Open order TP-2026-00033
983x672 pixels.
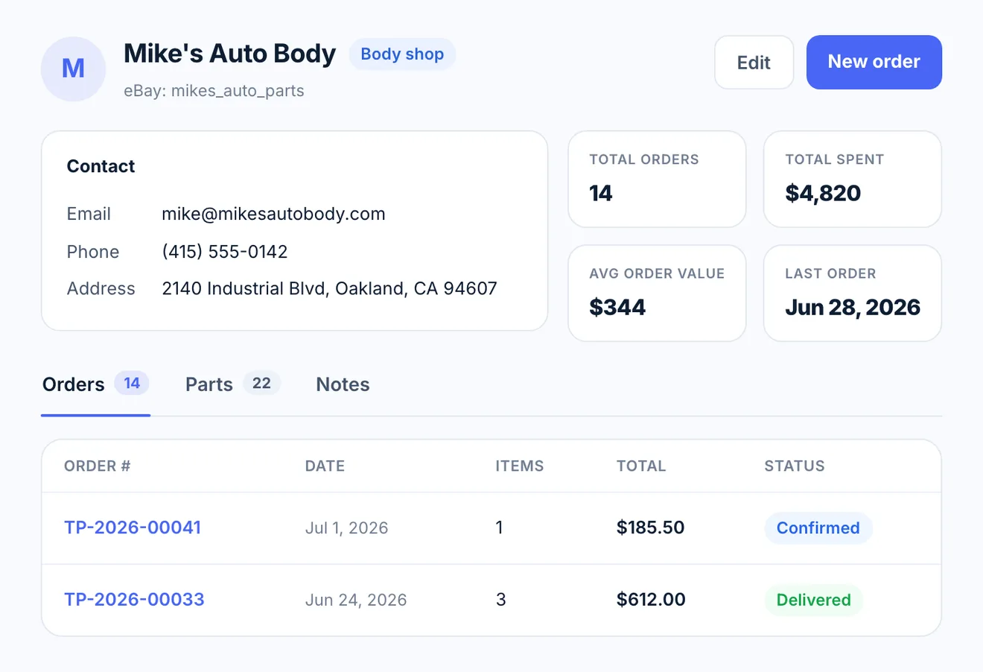click(134, 600)
